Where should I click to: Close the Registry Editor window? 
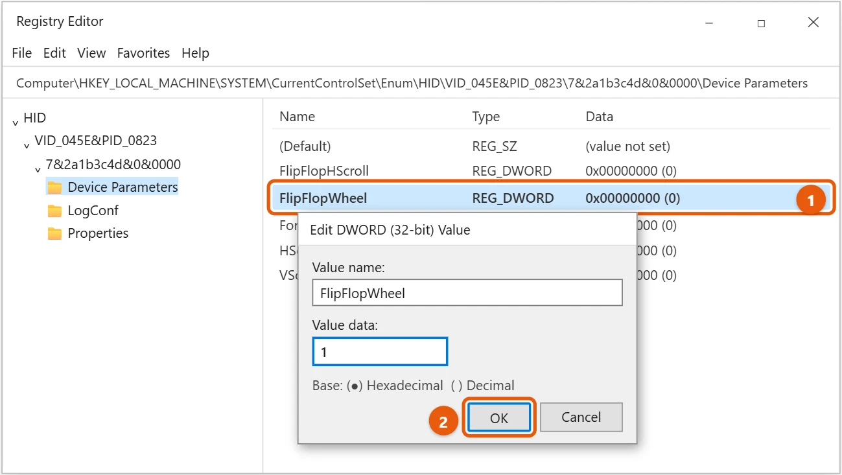coord(813,23)
